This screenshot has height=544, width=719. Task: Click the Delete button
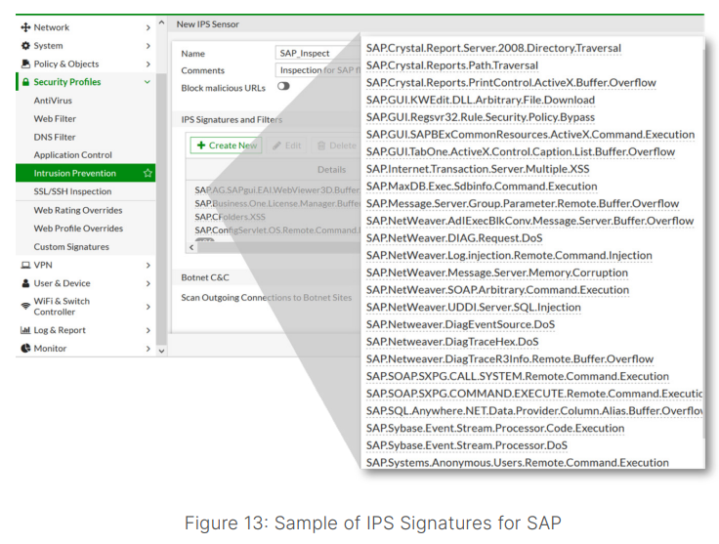tap(337, 146)
